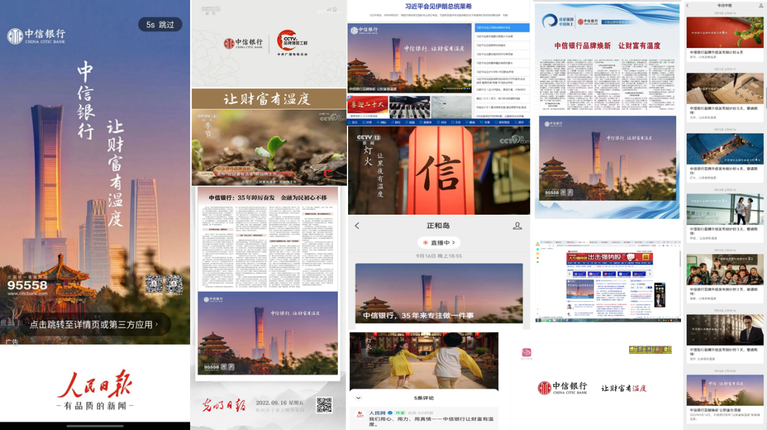
Task: Open the "直播中" live stream pill
Action: (439, 243)
